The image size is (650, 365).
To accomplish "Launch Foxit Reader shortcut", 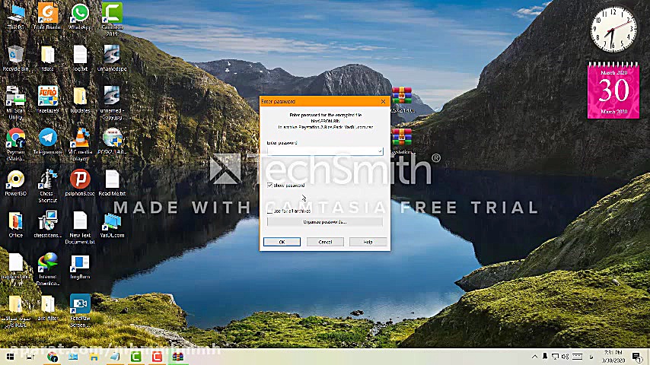I will (x=48, y=17).
